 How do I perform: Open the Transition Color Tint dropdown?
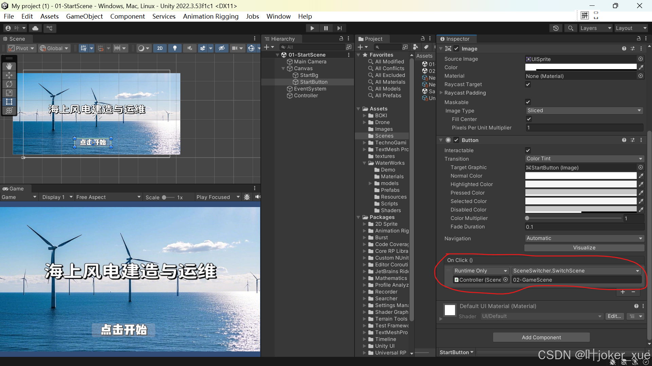584,159
